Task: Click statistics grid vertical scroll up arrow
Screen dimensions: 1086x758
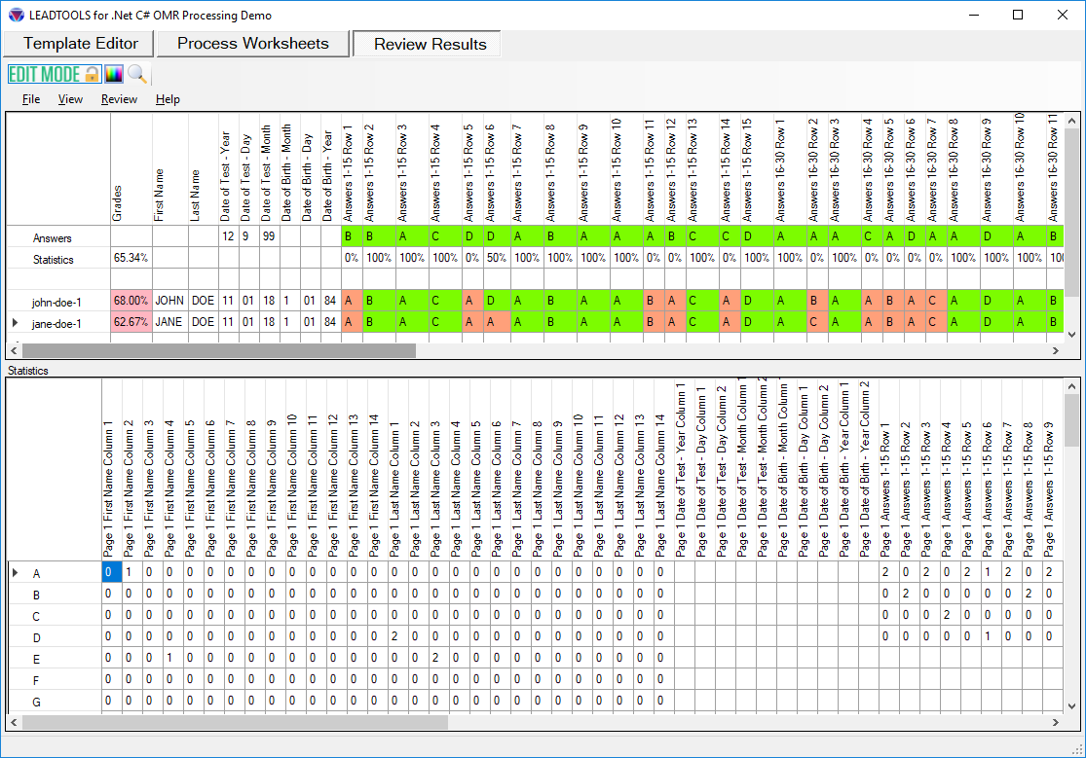Action: click(x=1071, y=386)
